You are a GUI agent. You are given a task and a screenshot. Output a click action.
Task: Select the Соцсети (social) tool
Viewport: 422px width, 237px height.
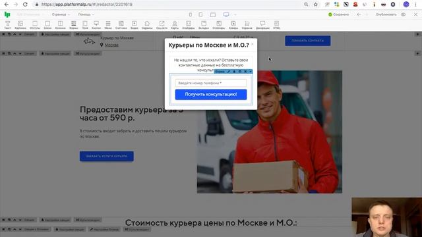(162, 25)
